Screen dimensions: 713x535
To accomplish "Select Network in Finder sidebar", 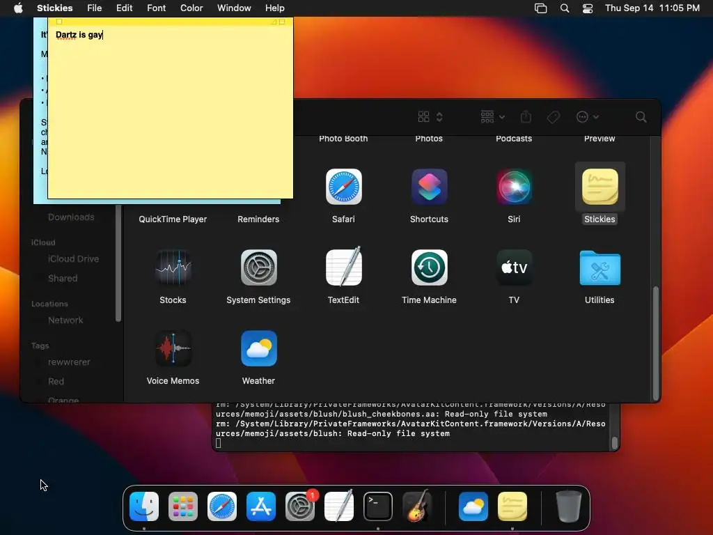I will [65, 320].
